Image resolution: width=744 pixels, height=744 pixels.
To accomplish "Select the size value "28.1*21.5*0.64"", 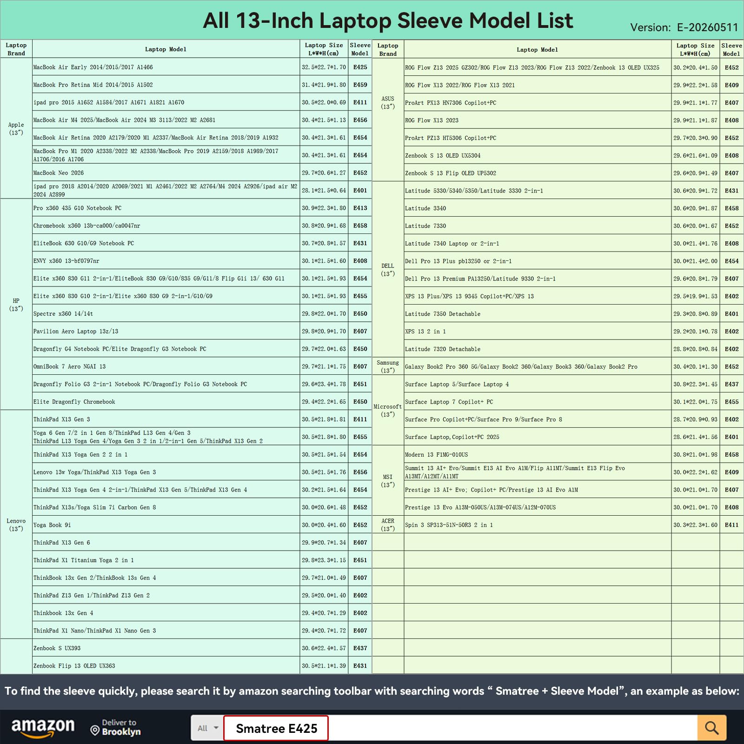I will click(324, 190).
